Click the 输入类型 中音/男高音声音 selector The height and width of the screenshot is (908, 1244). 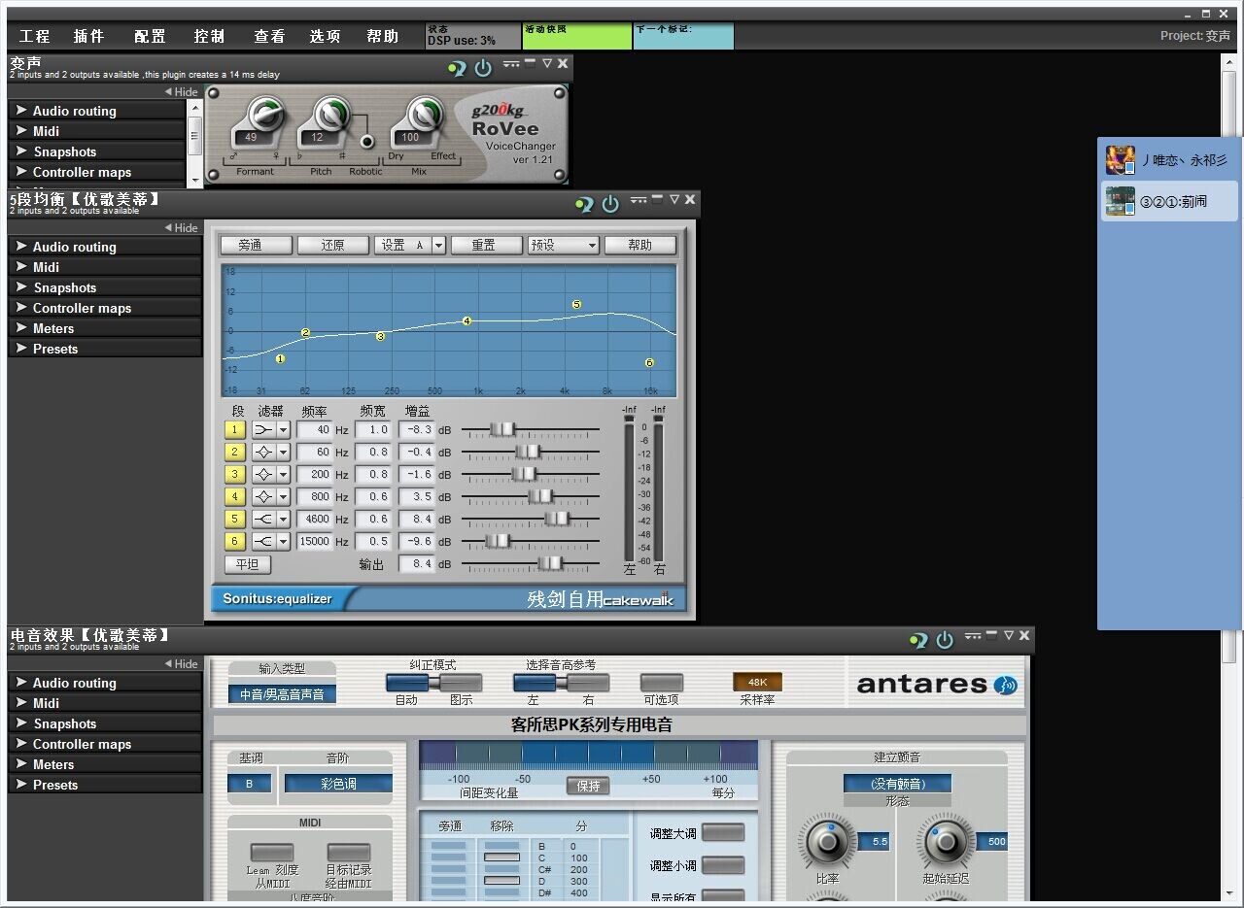pos(283,694)
